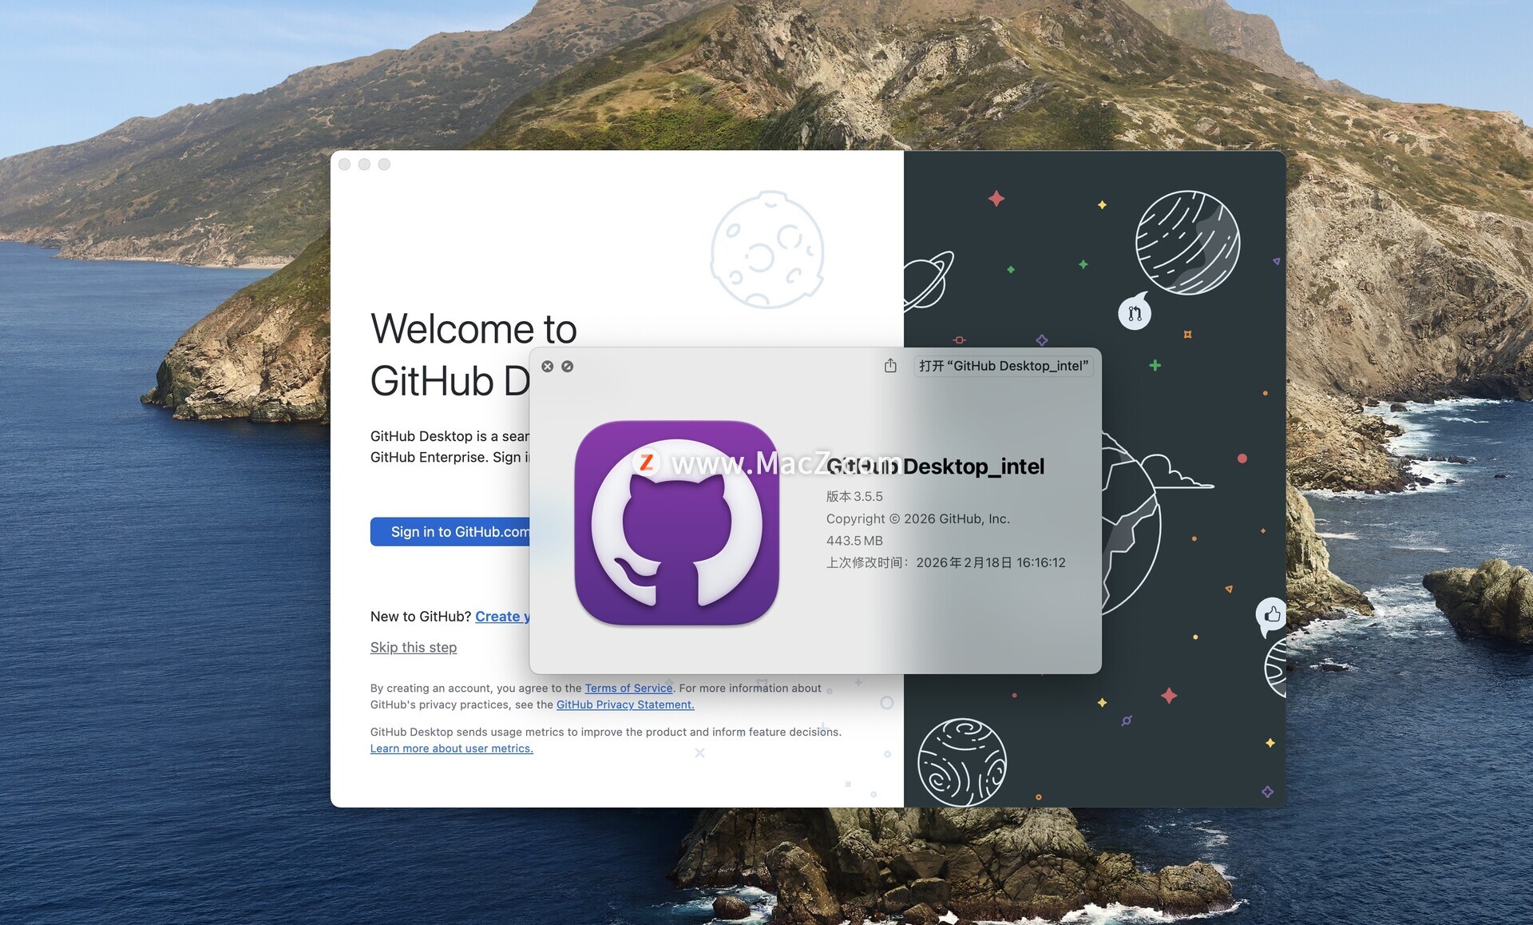
Task: Open the GitHub Privacy Statement link
Action: pyautogui.click(x=625, y=705)
